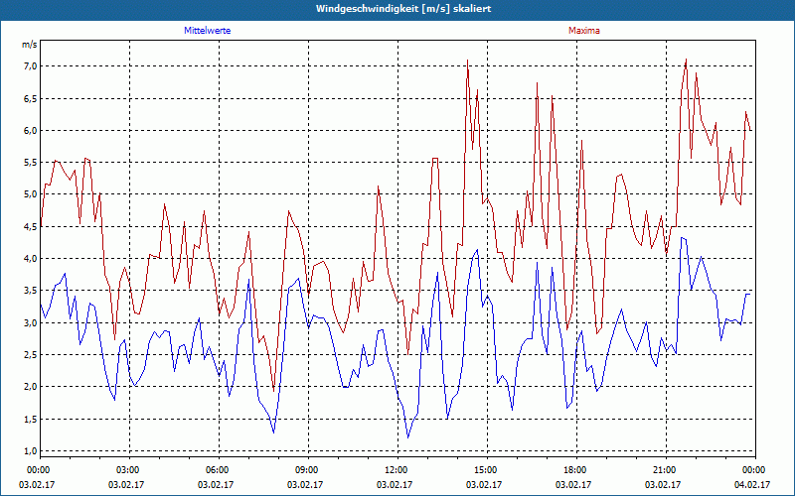Pick the 4,5 y-axis label
The height and width of the screenshot is (496, 795).
point(31,227)
